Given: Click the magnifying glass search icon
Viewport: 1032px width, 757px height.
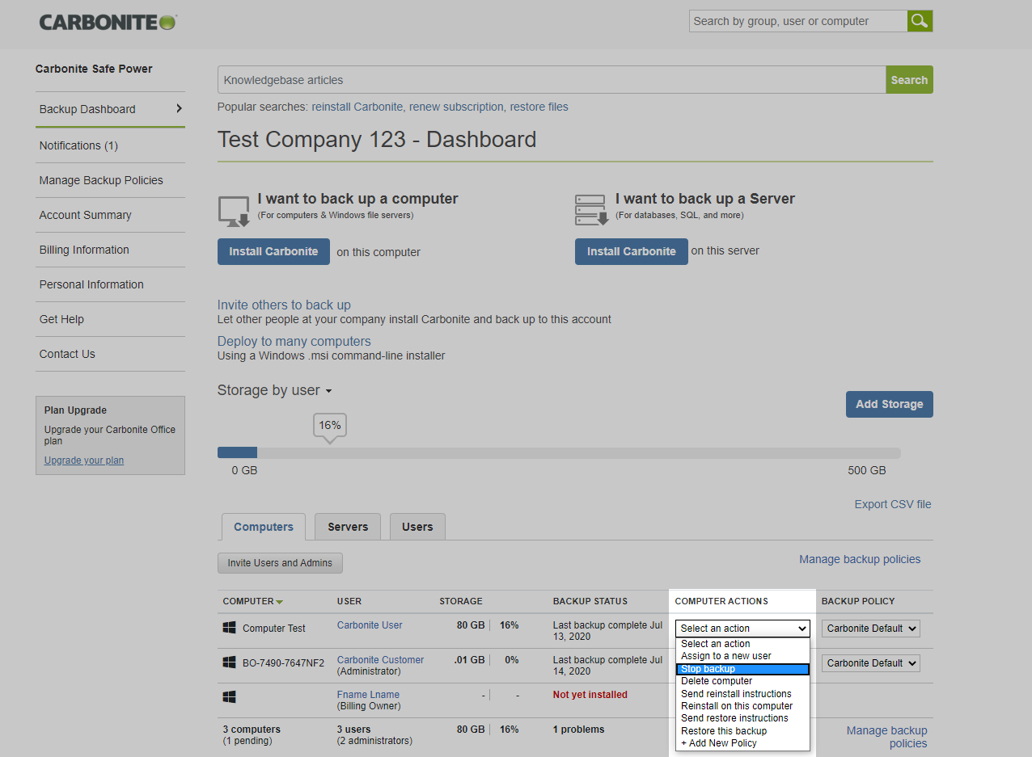Looking at the screenshot, I should coord(920,21).
